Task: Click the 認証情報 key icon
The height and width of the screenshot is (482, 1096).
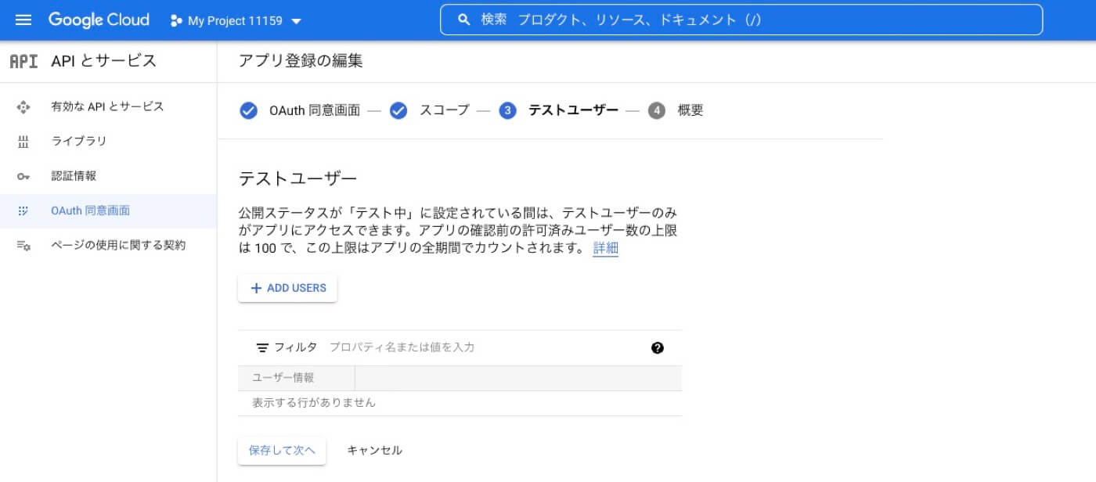Action: pos(23,175)
